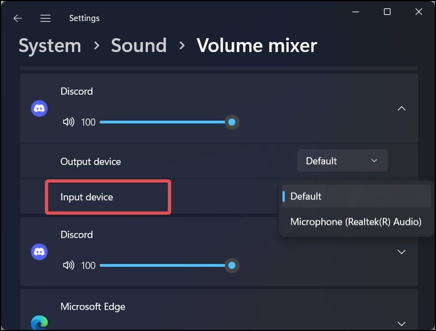This screenshot has height=331, width=436.
Task: Expand the Microsoft Edge entry chevron
Action: pos(402,323)
